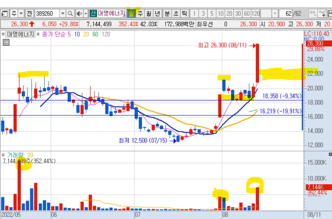This screenshot has height=219, width=332.
Task: Click the red 7,144K volume tag on axis
Action: [x=319, y=187]
